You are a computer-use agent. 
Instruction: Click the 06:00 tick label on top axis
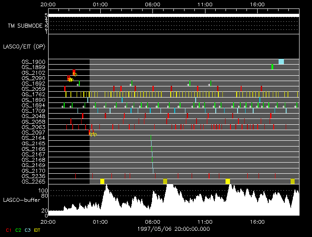pos(152,4)
